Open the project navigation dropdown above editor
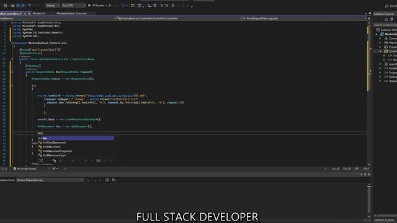 [x=58, y=19]
